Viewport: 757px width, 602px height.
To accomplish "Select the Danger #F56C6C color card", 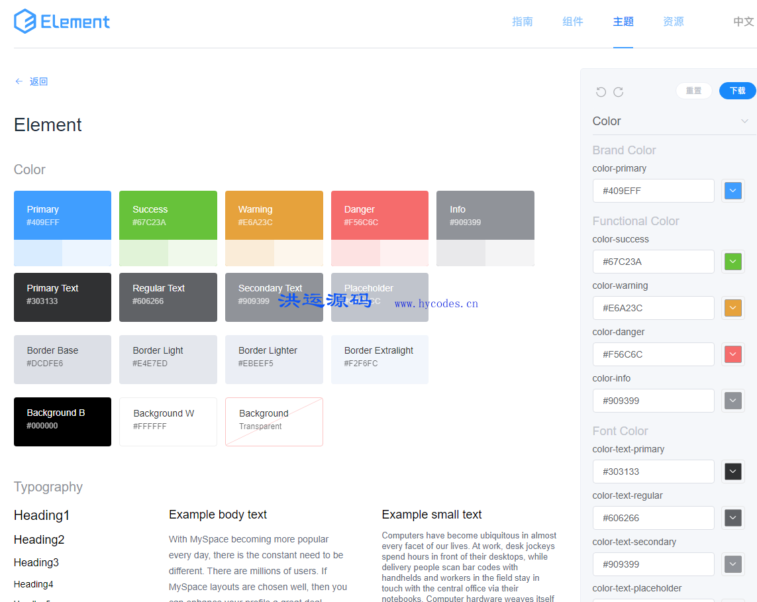I will click(379, 228).
